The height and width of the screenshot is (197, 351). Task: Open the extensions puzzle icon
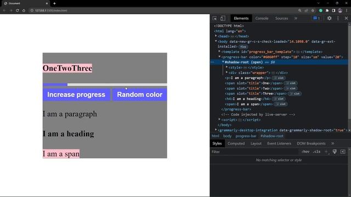327,10
